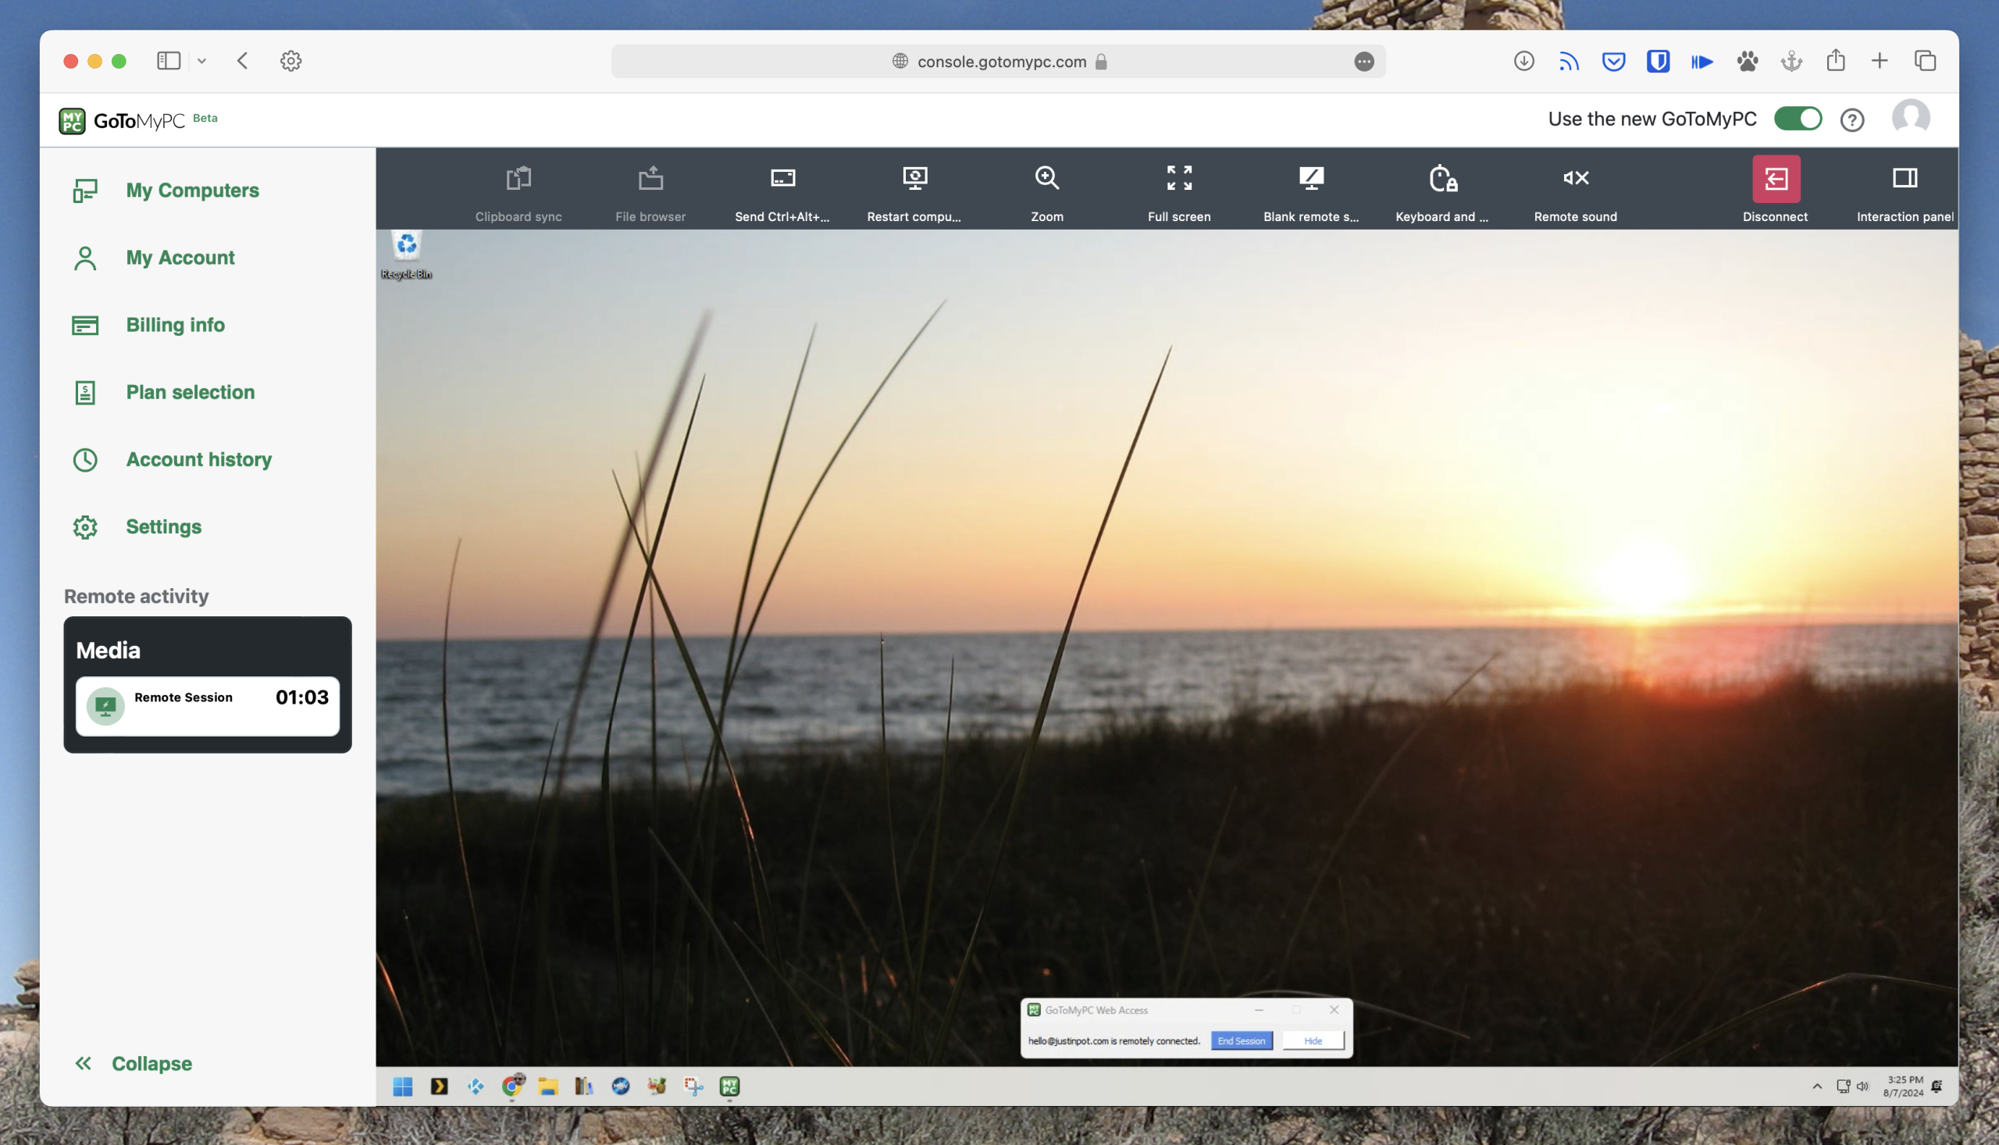Expand Safari sidebar dropdown chevron

[202, 62]
